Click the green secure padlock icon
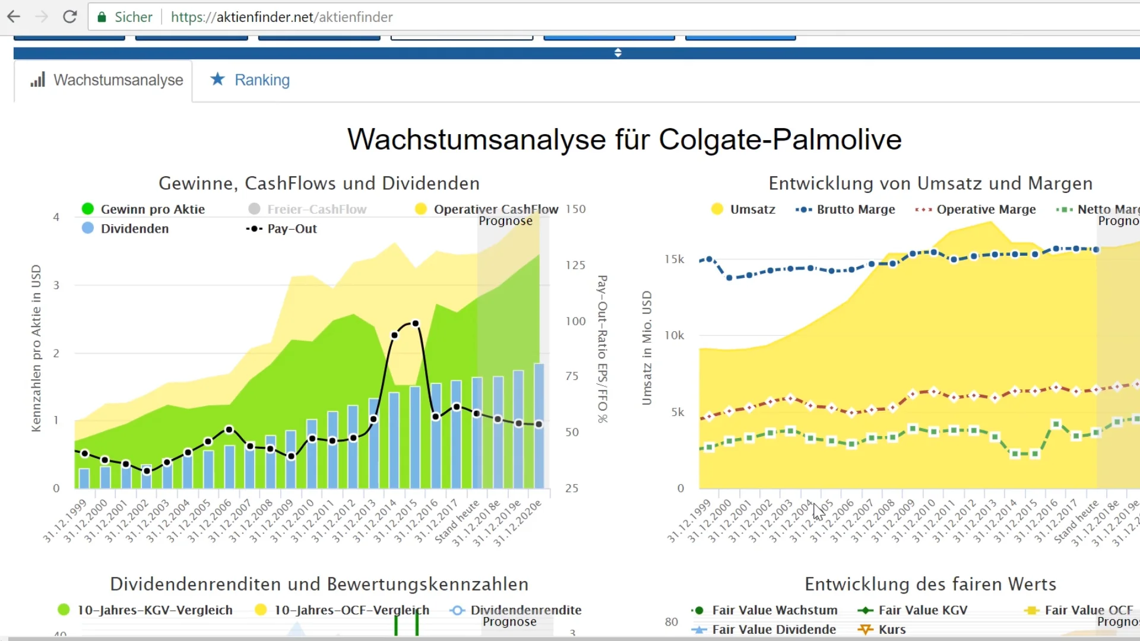The height and width of the screenshot is (641, 1140). point(102,17)
